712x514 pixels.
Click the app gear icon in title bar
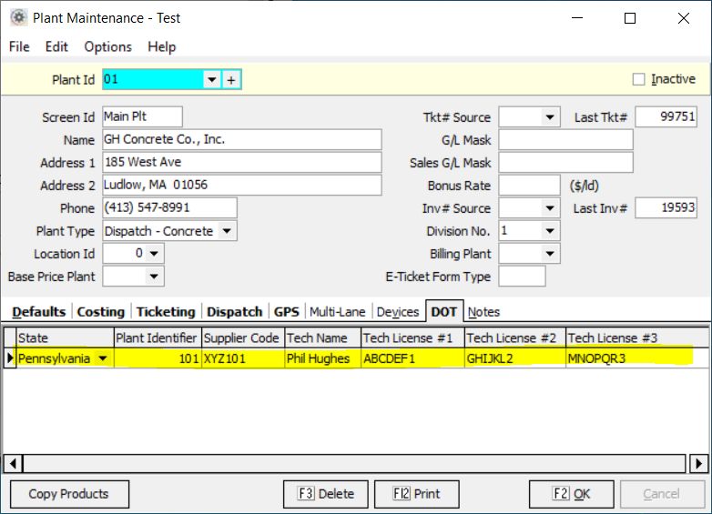coord(18,18)
